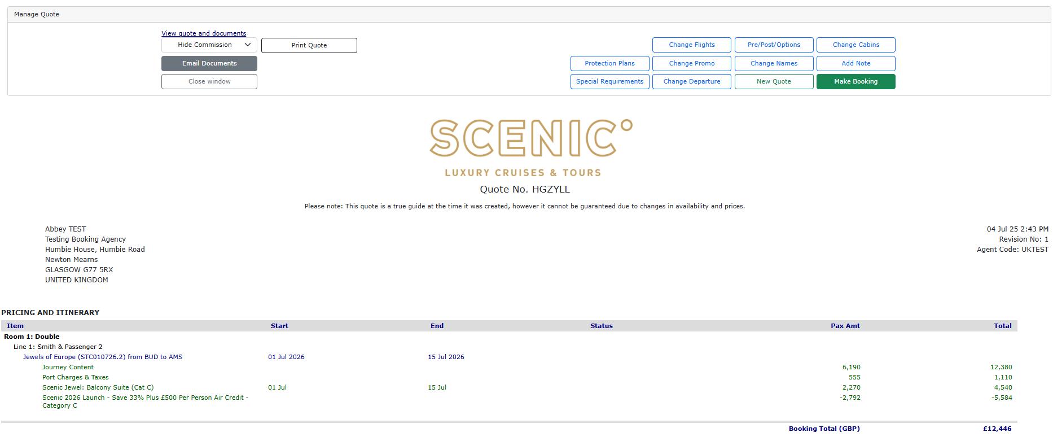Select the Room 1: Double row
The image size is (1053, 441).
509,337
